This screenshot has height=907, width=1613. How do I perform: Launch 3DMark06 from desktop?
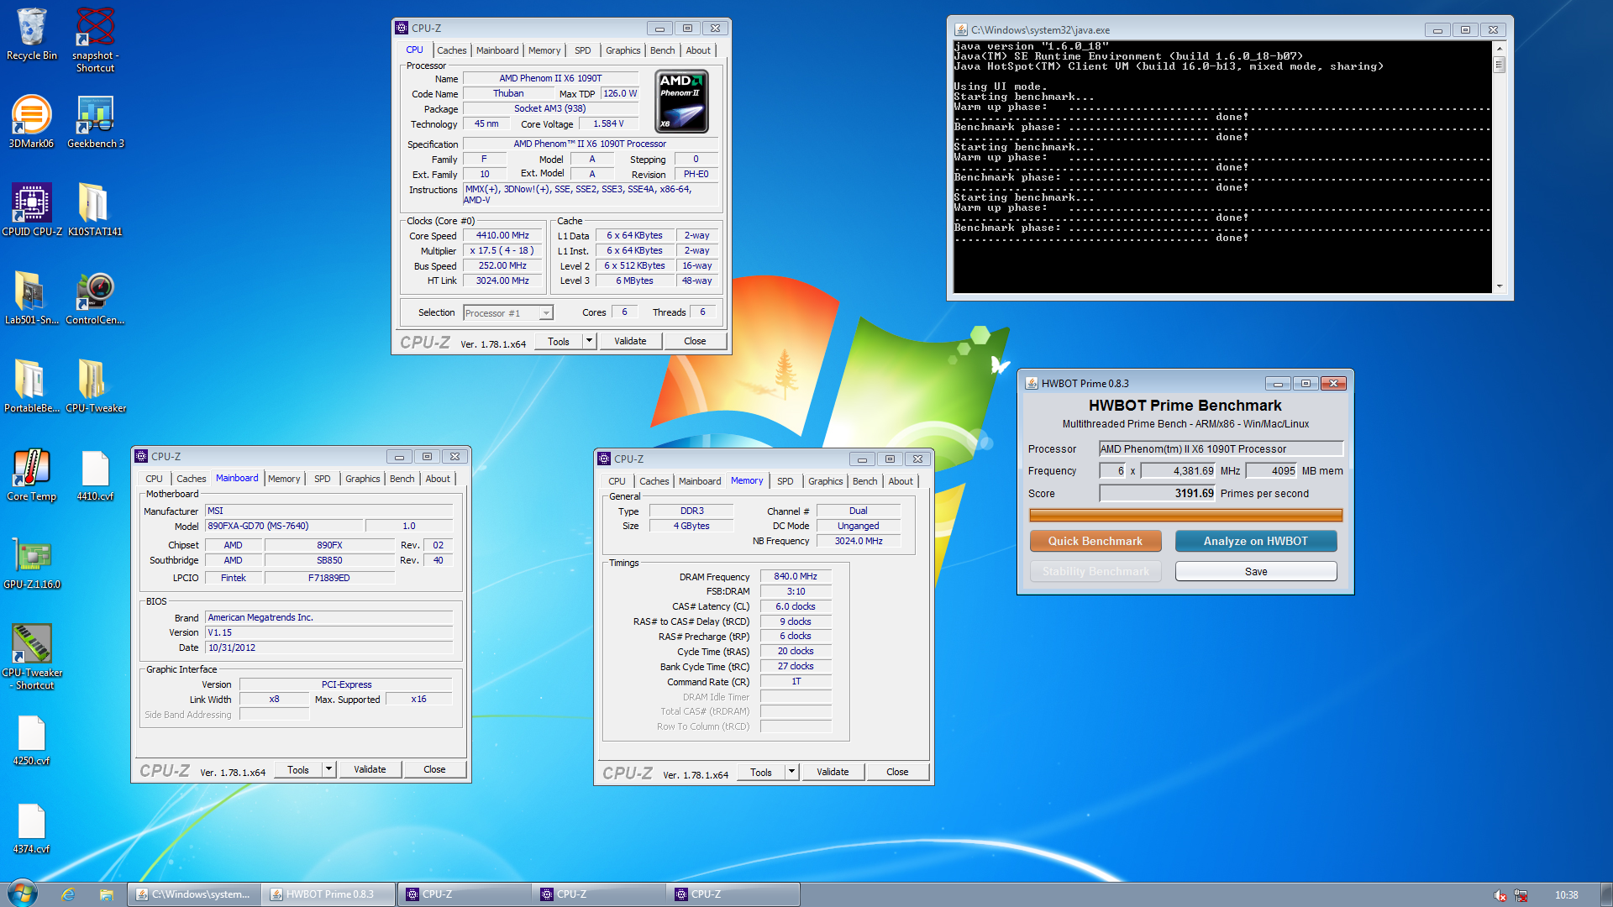pos(31,122)
